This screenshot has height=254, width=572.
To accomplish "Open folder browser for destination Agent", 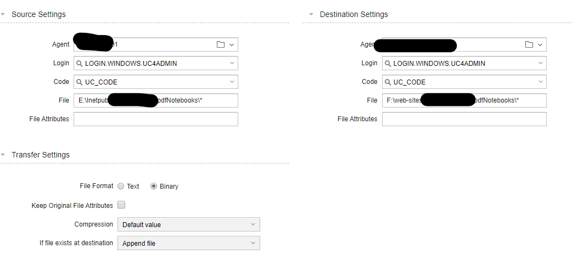I will [529, 44].
